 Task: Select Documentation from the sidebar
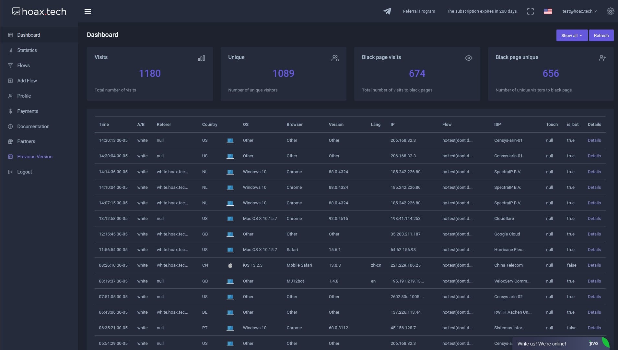point(33,126)
